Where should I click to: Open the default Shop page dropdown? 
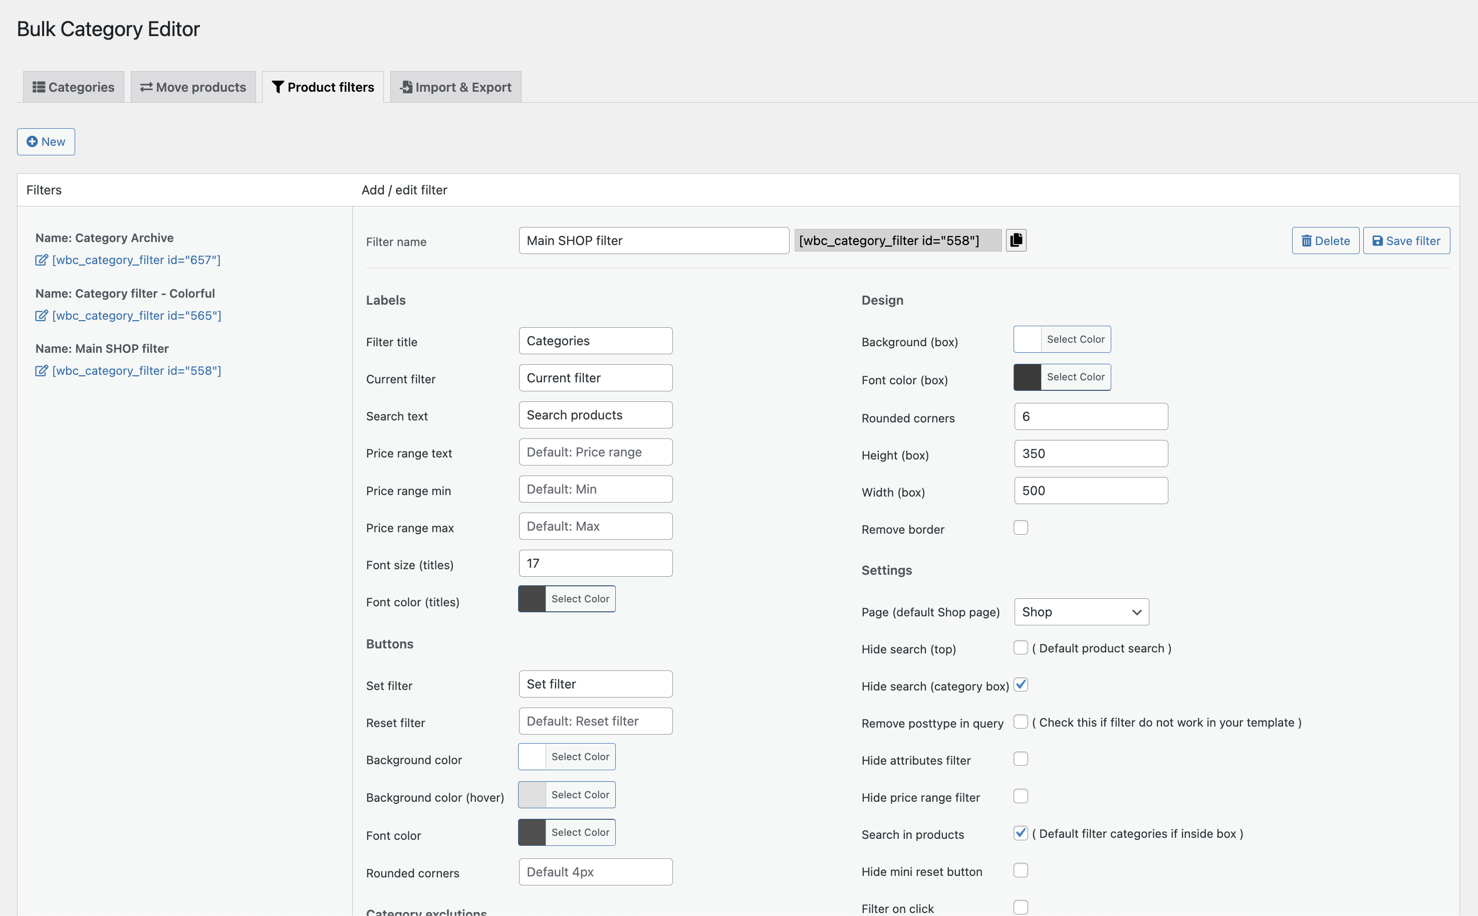point(1081,612)
